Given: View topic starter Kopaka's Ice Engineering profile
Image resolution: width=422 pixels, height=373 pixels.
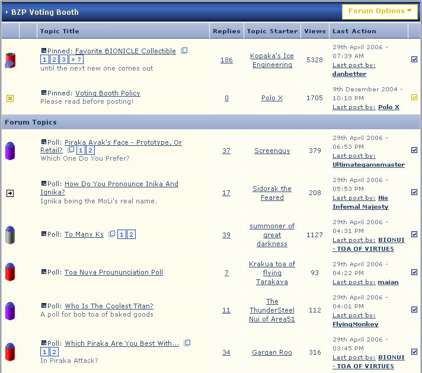Looking at the screenshot, I should click(x=272, y=60).
